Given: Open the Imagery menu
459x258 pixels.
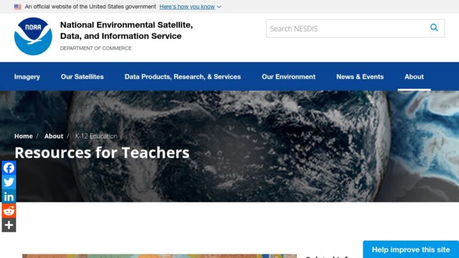Looking at the screenshot, I should (x=27, y=76).
